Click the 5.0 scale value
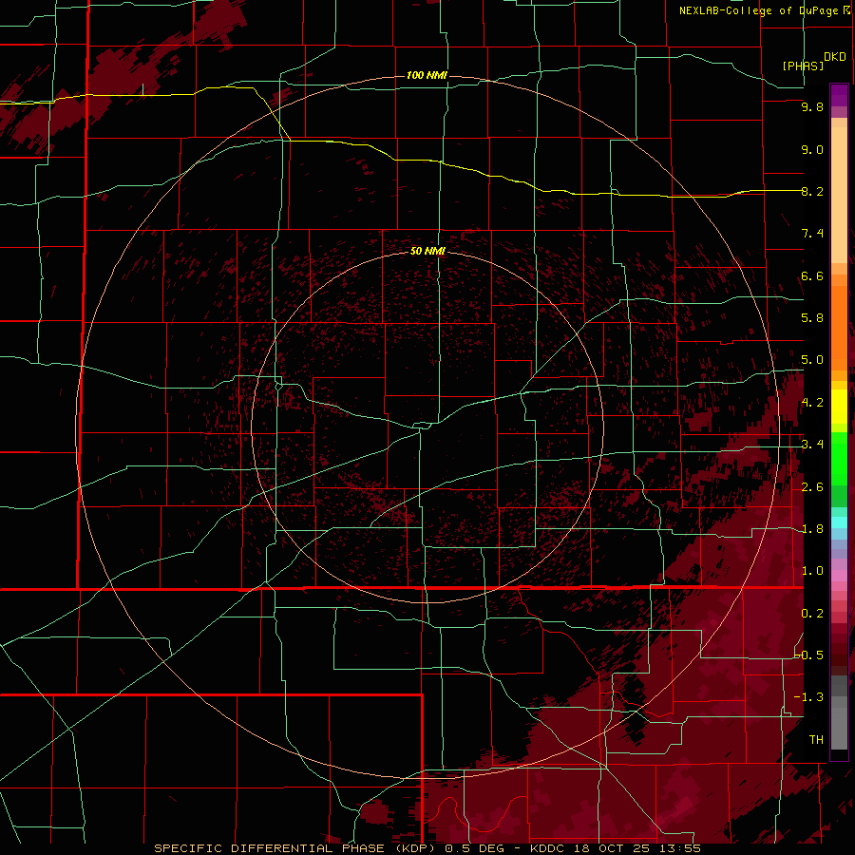The image size is (855, 855). pos(812,360)
